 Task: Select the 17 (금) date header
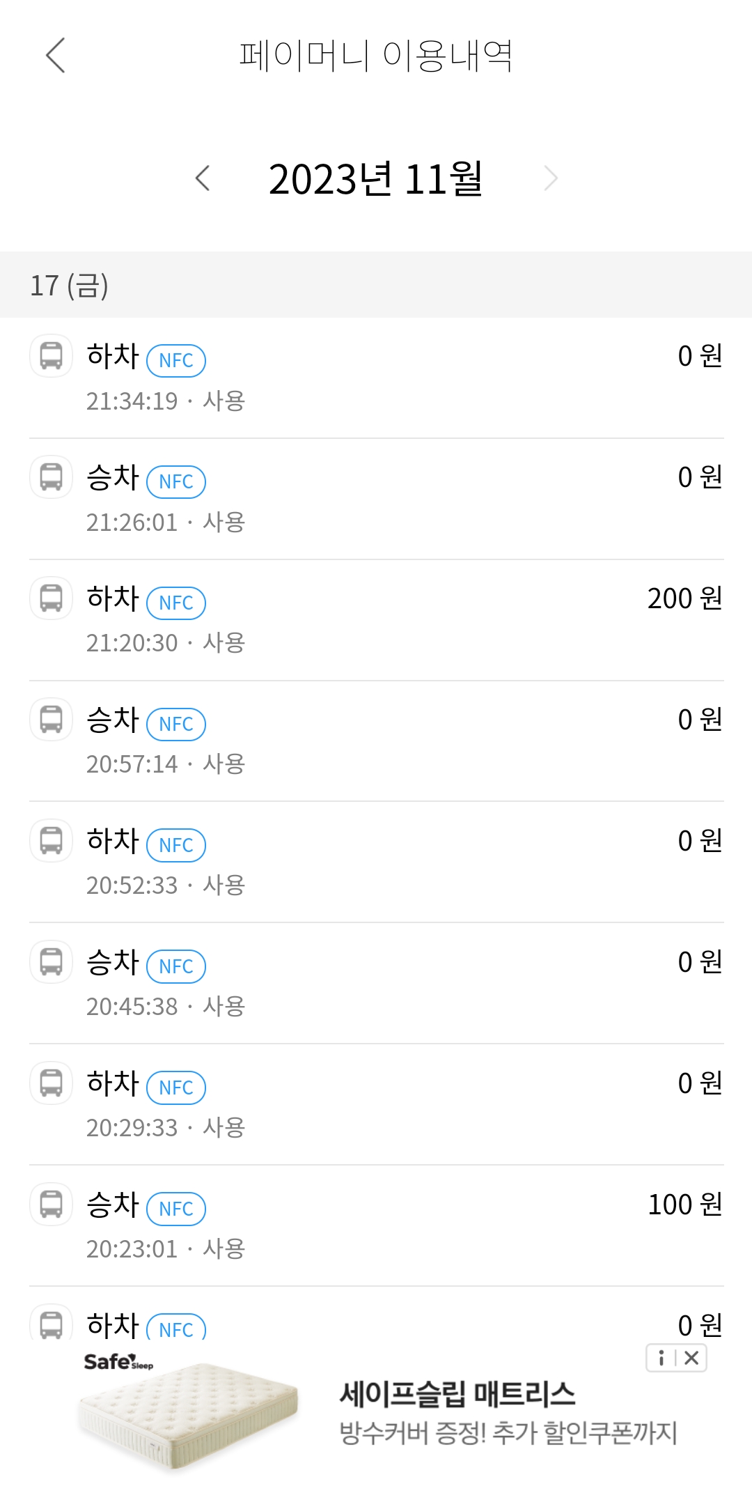(x=69, y=286)
